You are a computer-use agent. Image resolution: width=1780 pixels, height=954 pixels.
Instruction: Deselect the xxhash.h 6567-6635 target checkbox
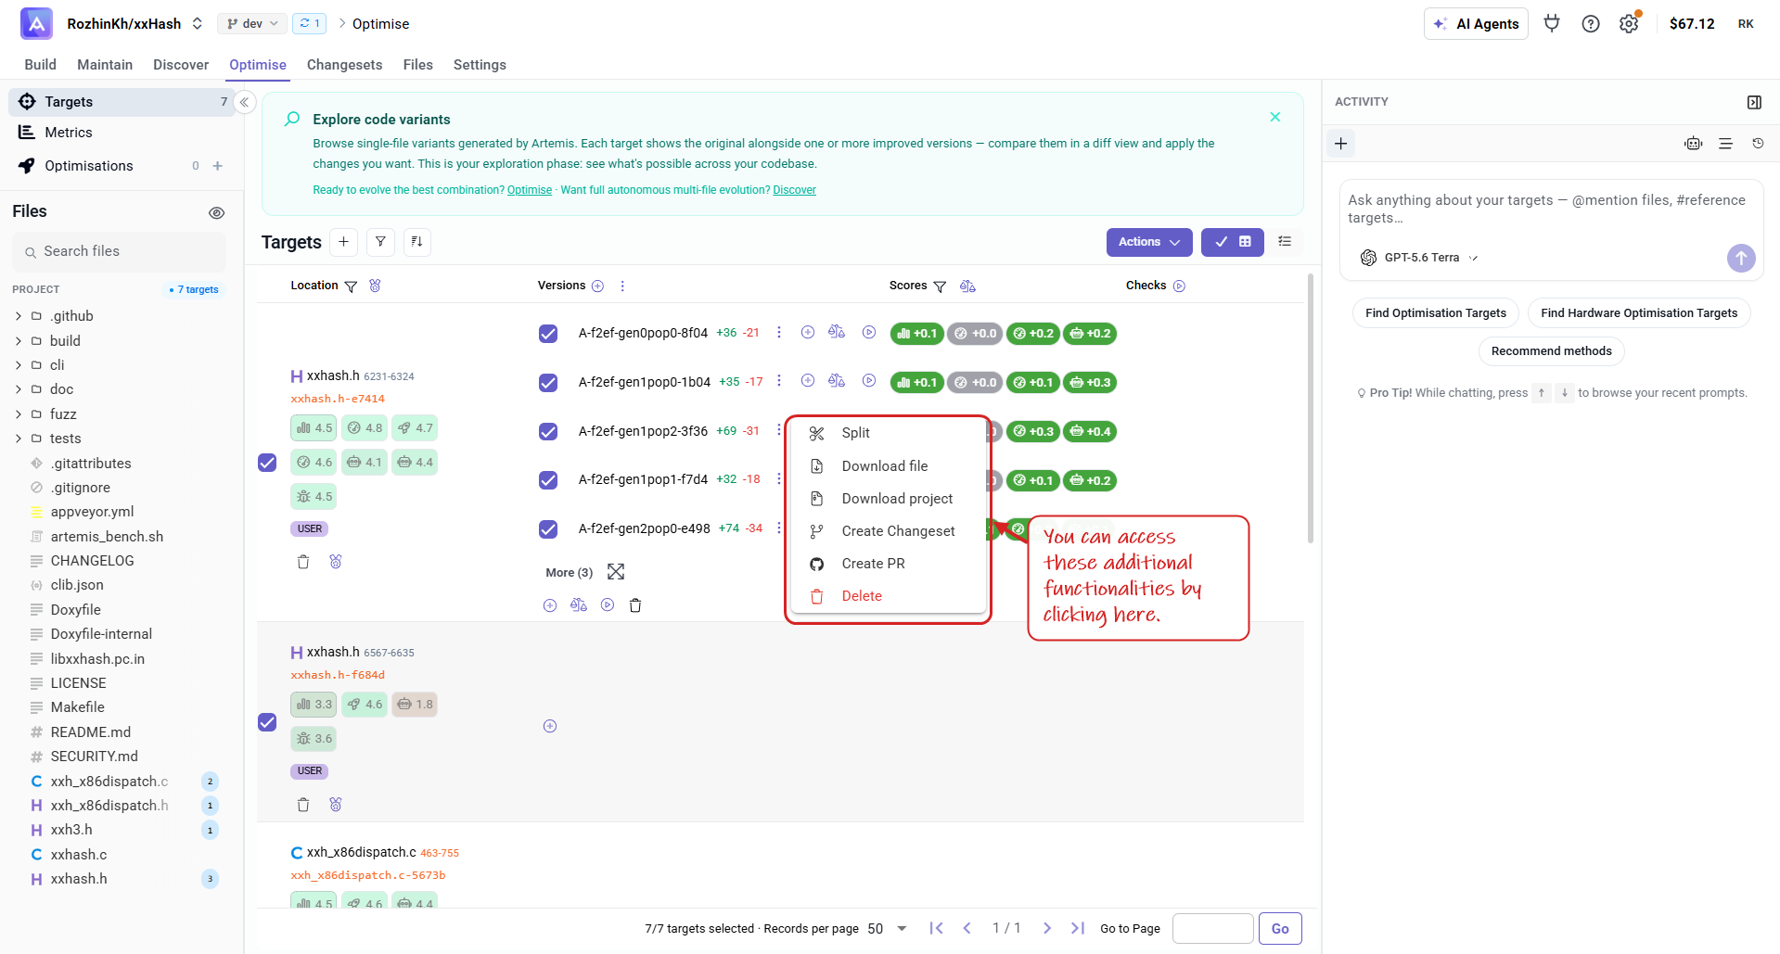(x=267, y=722)
